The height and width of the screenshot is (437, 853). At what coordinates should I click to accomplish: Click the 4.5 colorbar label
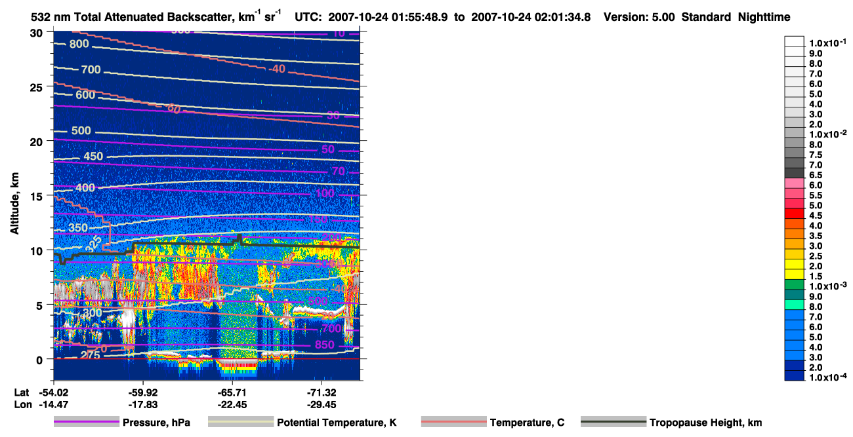coord(816,216)
